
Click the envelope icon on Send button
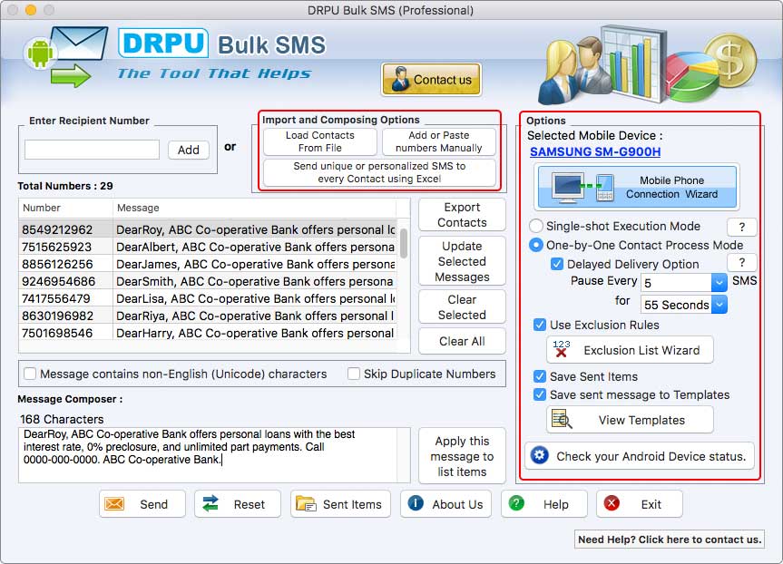coord(114,504)
